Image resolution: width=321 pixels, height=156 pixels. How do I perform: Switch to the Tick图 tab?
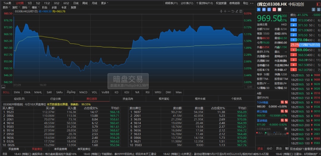pyautogui.click(x=7, y=3)
